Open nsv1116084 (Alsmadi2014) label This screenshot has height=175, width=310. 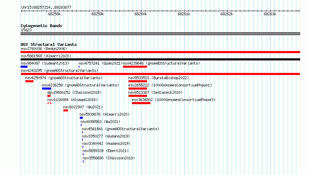tap(72, 100)
